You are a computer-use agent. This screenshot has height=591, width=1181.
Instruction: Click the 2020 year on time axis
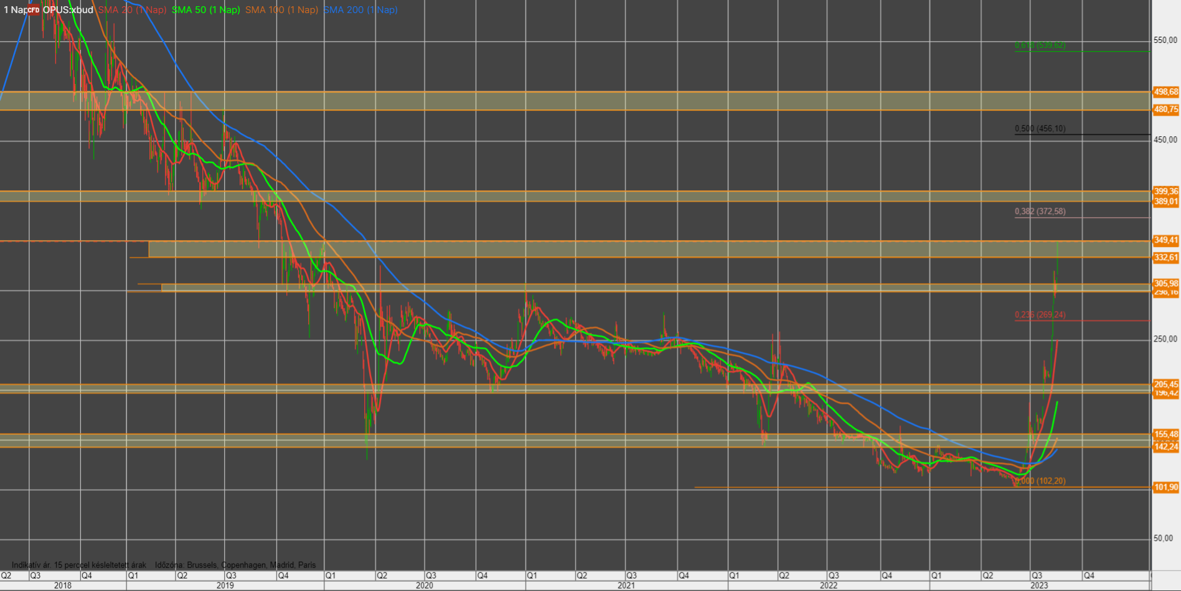pyautogui.click(x=424, y=585)
